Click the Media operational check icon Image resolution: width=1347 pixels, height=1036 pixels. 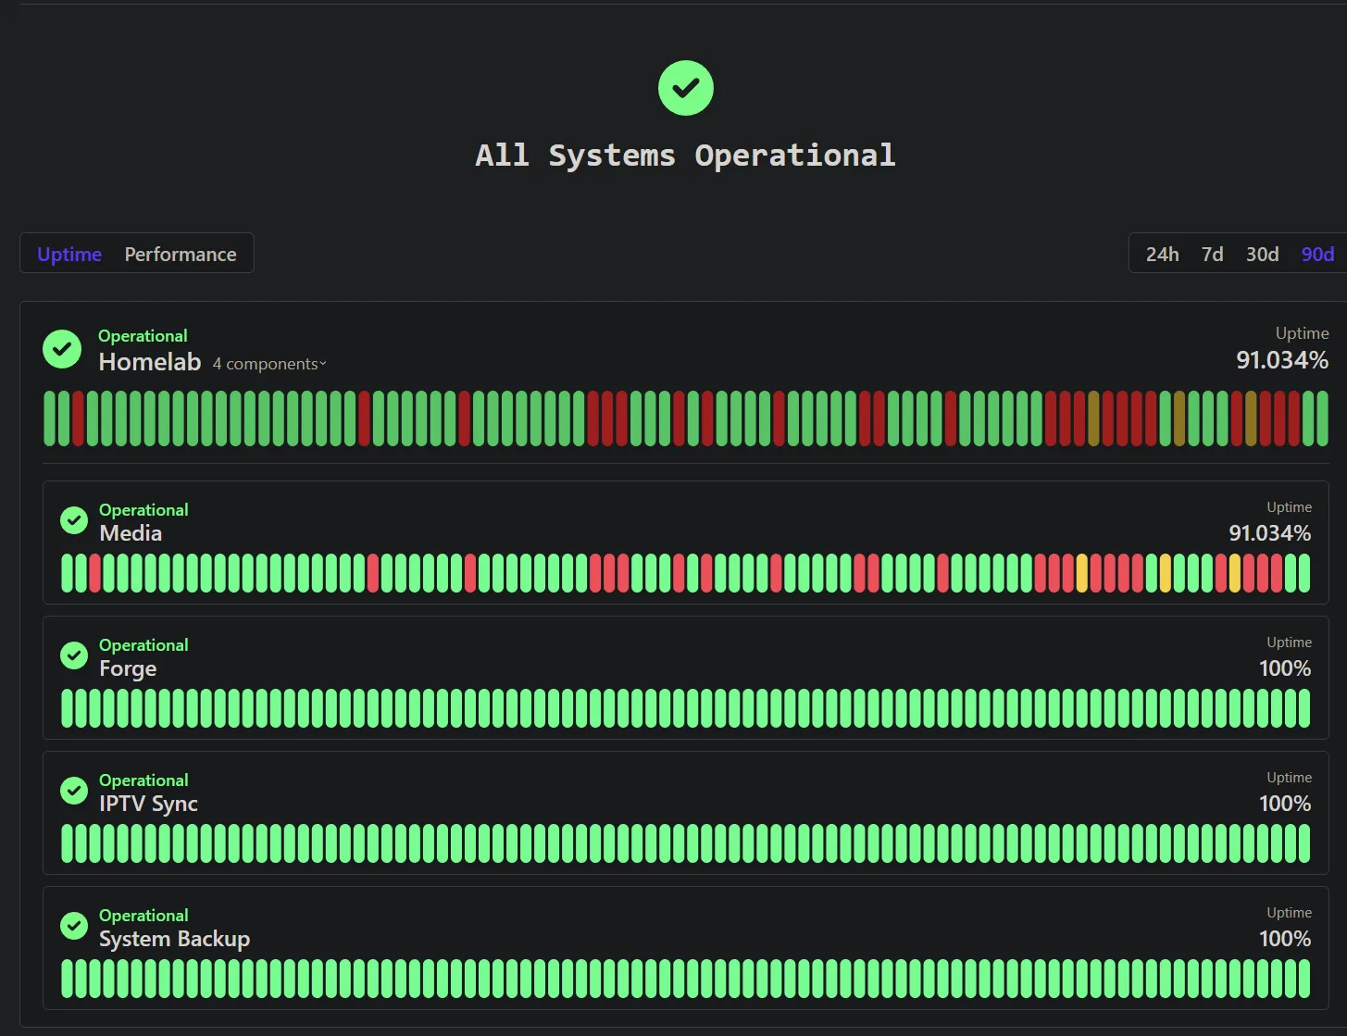[74, 520]
